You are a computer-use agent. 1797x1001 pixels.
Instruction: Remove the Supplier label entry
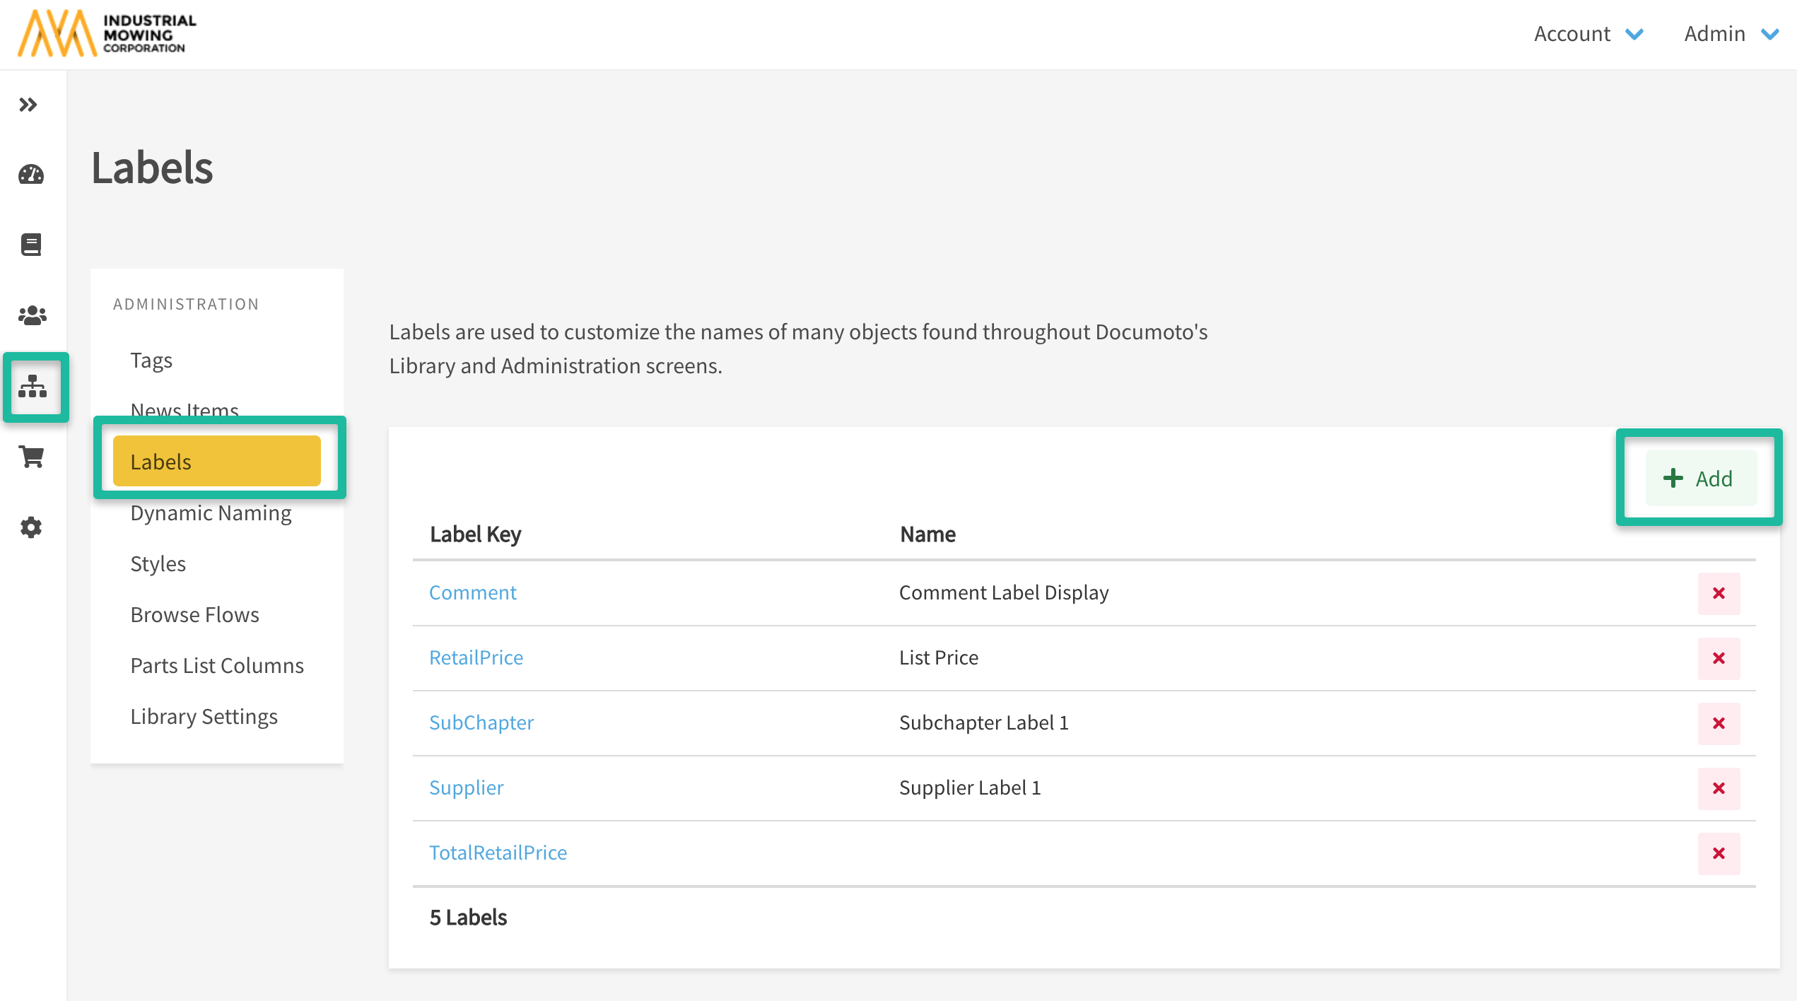tap(1719, 788)
